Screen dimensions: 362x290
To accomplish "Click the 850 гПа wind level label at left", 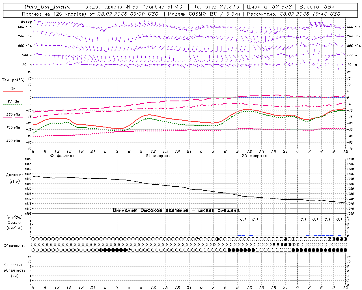I will pyautogui.click(x=25, y=46).
